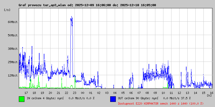Click the '25Mbit' y-axis label
Screen dimensions: 215x107
point(13,62)
